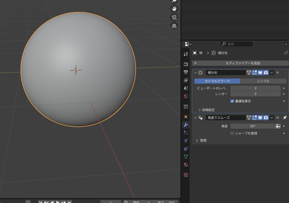Open the Object Constraints tab

(x=186, y=149)
